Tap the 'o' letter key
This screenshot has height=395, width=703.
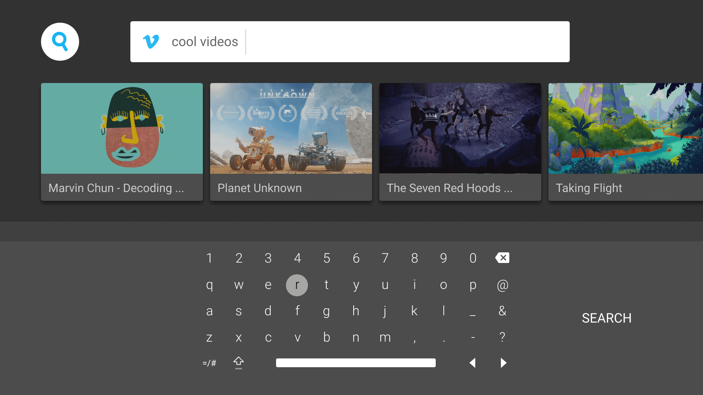click(x=444, y=285)
